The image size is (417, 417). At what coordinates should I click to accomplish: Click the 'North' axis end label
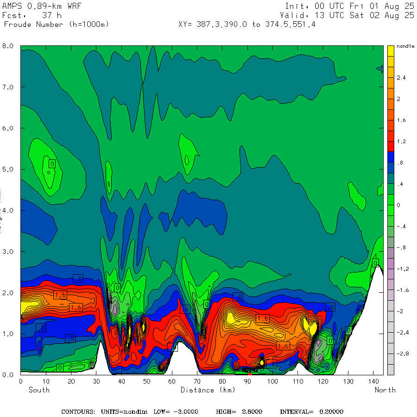tap(385, 390)
